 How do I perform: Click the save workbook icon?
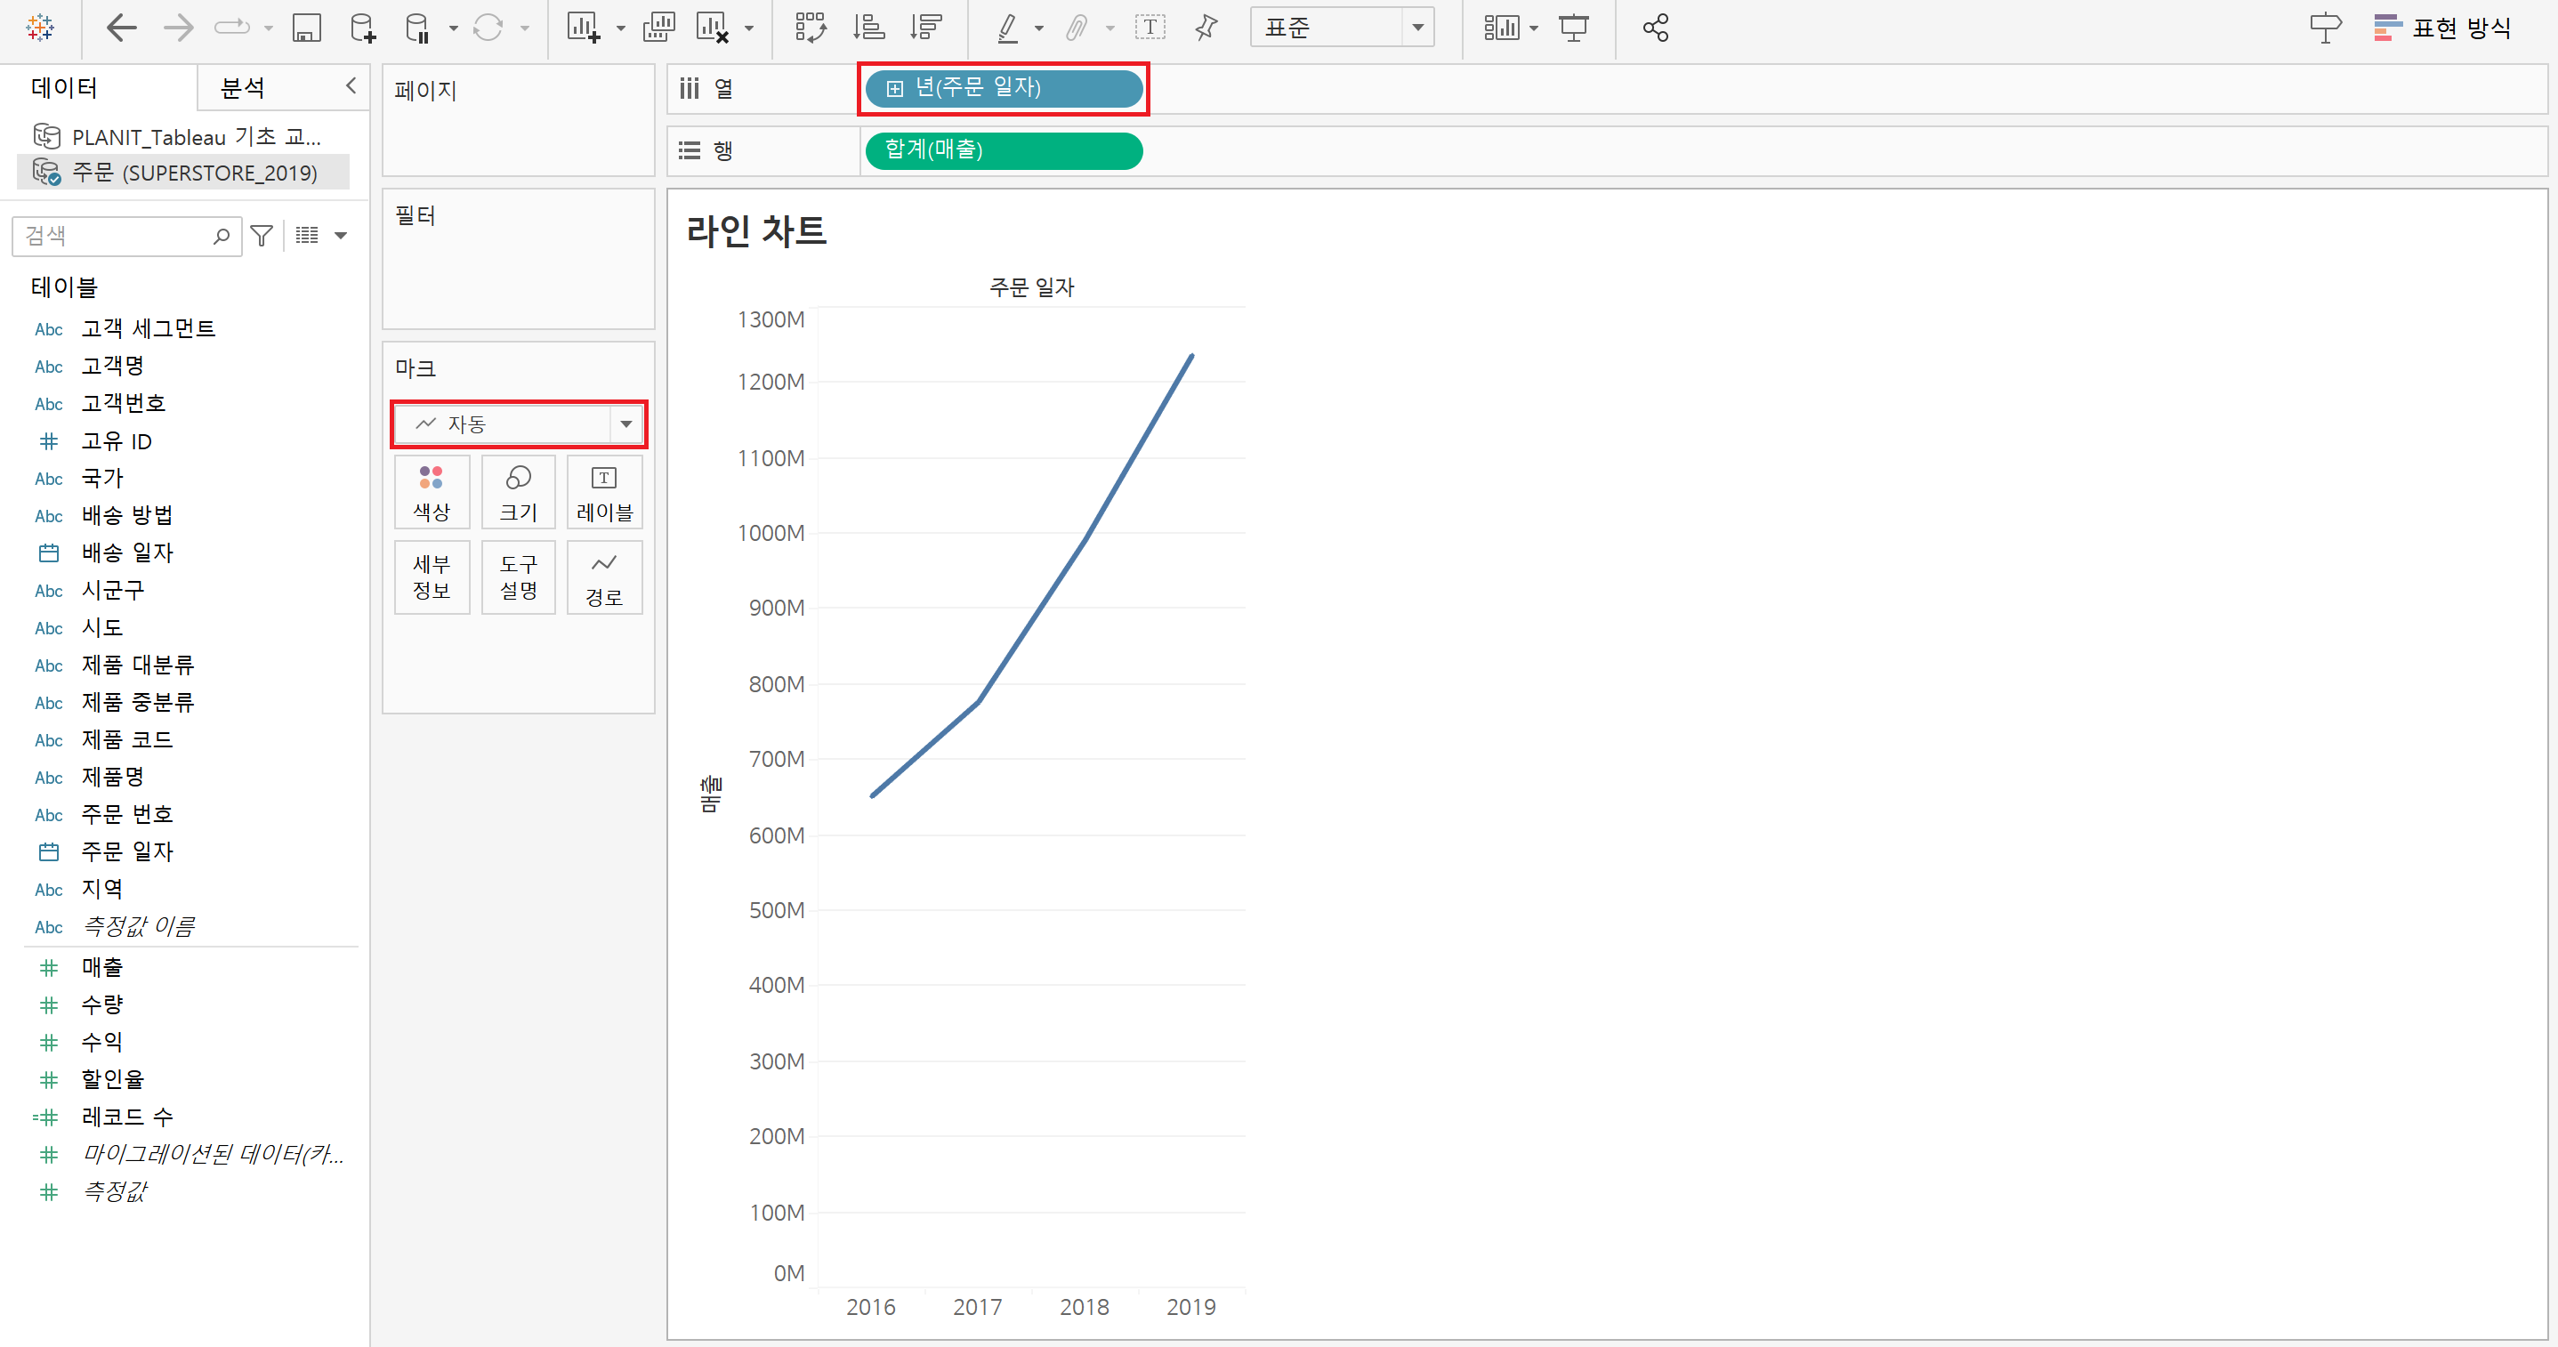click(306, 28)
